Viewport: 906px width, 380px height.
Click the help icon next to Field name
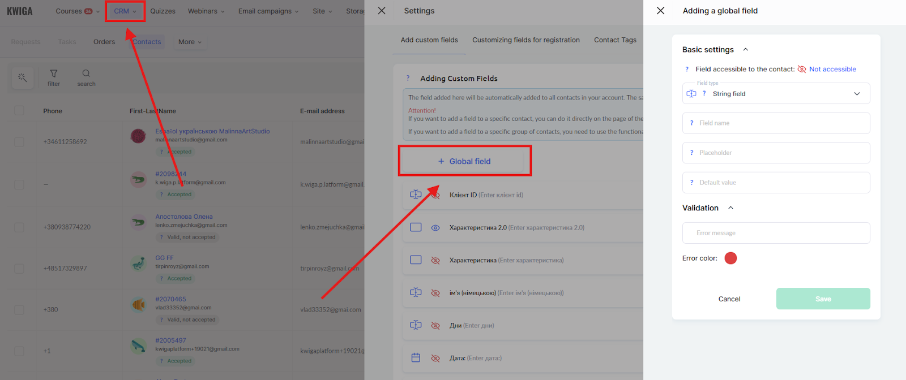click(691, 123)
